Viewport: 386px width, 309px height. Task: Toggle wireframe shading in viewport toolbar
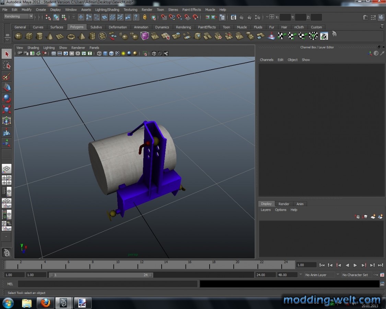[x=99, y=54]
